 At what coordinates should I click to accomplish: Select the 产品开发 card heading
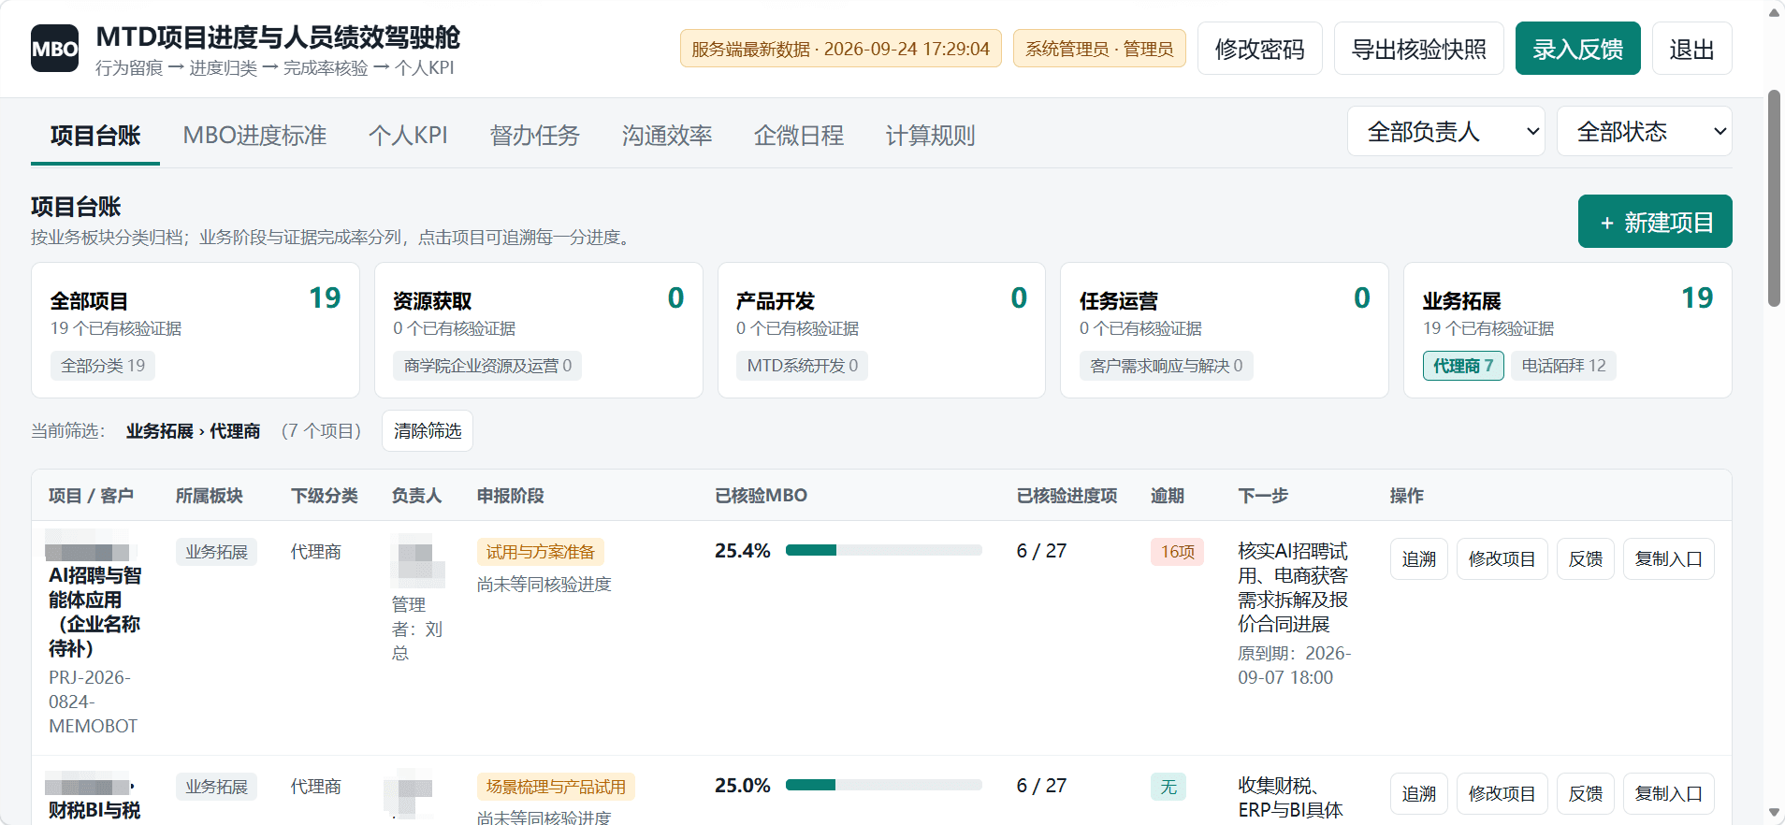click(775, 301)
